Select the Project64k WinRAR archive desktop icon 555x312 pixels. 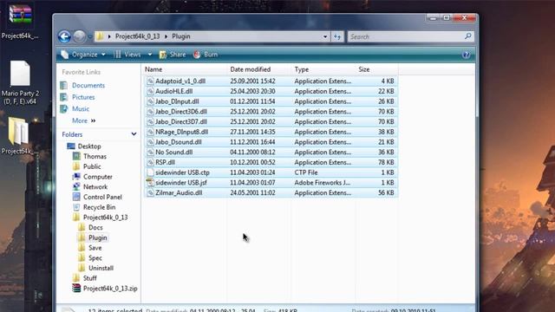click(x=20, y=21)
